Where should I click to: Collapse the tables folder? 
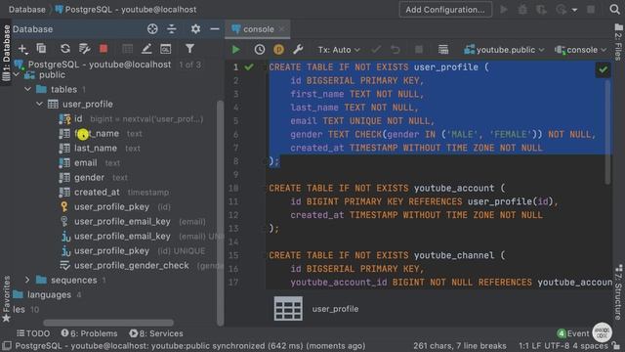[28, 89]
